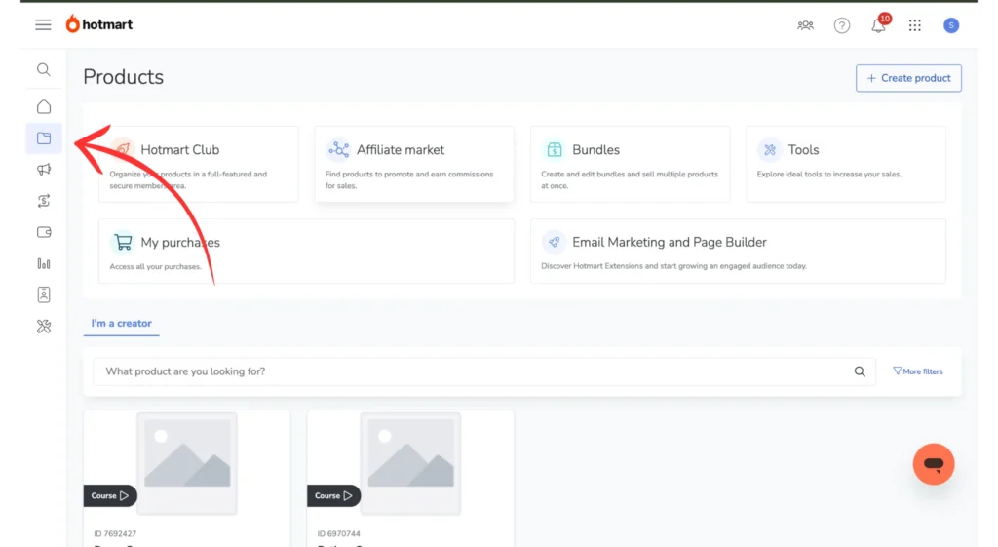Click the My purchases cart icon
Screen dimensions: 998x547
coord(123,242)
